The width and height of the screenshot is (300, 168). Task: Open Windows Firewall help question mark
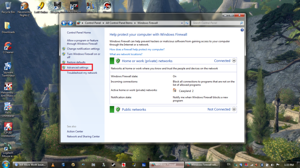click(242, 30)
